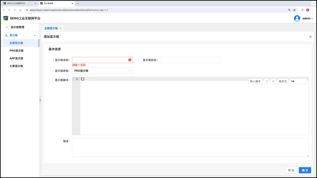Image resolution: width=317 pixels, height=178 pixels.
Task: Click the admin user avatar icon
Action: click(297, 18)
